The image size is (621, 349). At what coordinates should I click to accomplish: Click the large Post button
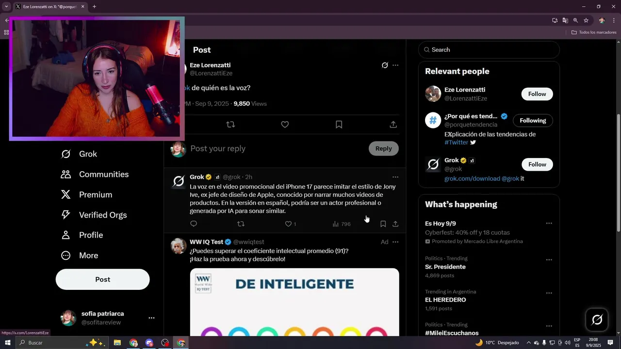(102, 279)
